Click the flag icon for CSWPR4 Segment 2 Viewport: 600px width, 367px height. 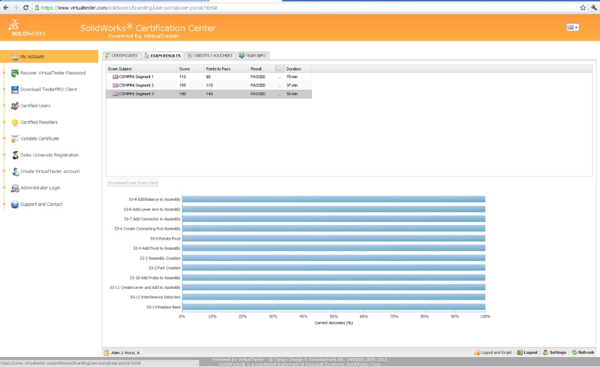pos(115,86)
